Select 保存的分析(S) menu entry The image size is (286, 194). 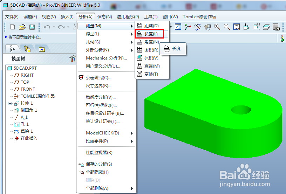pos(106,164)
